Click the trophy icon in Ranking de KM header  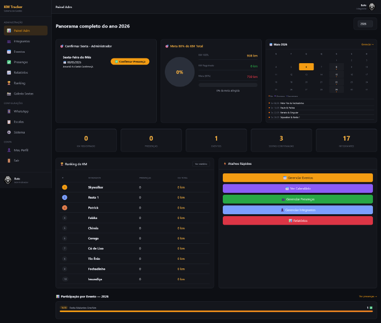62,164
